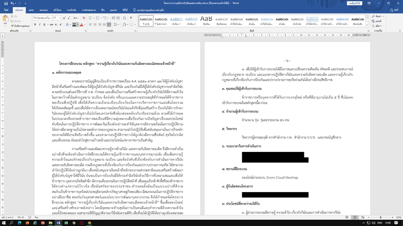Increase font size with grow font icon
This screenshot has width=403, height=226.
tap(64, 18)
